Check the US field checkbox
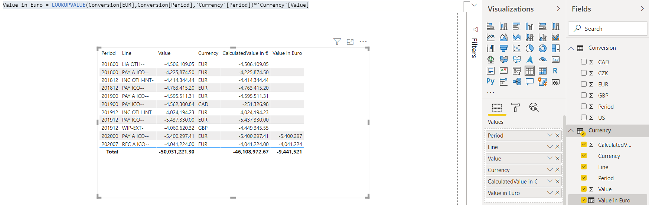The width and height of the screenshot is (649, 205). 584,118
